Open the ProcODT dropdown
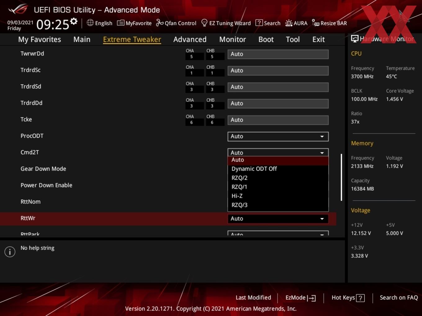This screenshot has height=316, width=422. click(x=278, y=136)
